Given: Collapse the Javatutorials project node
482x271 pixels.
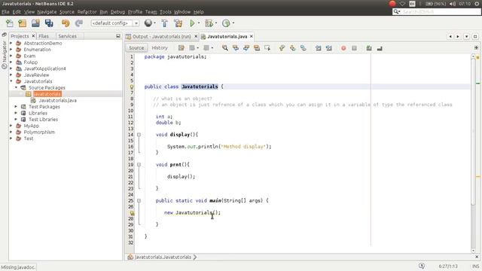Looking at the screenshot, I should 11,81.
